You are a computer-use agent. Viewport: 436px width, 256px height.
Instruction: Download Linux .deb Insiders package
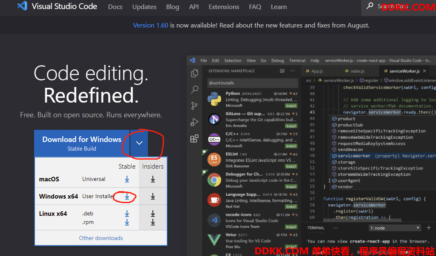(153, 213)
